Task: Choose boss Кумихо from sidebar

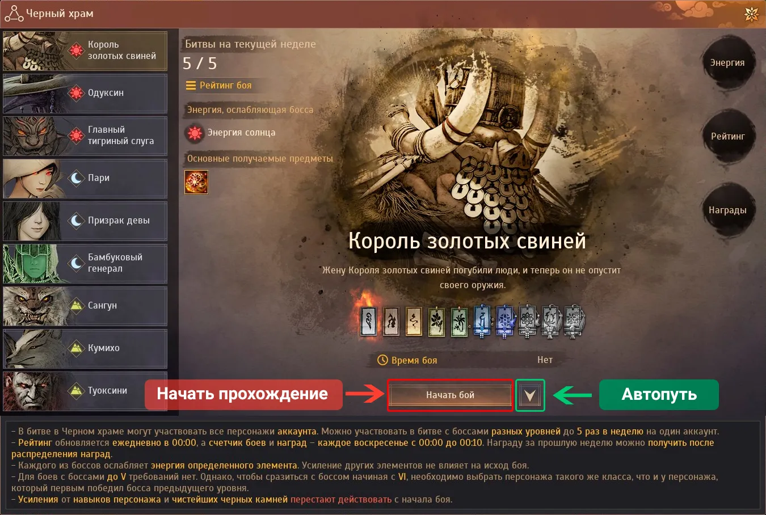Action: point(85,349)
